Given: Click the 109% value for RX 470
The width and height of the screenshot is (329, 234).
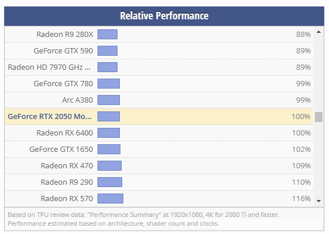Looking at the screenshot, I should point(301,166).
